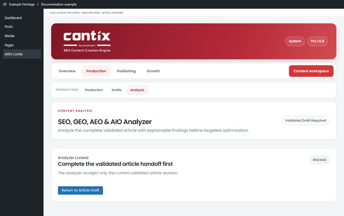Switch to the Growth tab
Viewport: 344px width, 216px height.
click(x=153, y=71)
